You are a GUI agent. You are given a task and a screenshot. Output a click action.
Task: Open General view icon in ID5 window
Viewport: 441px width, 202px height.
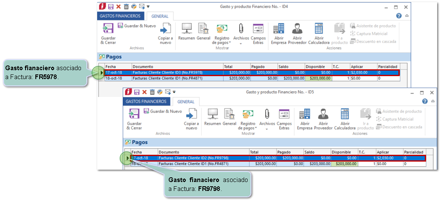tap(230, 117)
